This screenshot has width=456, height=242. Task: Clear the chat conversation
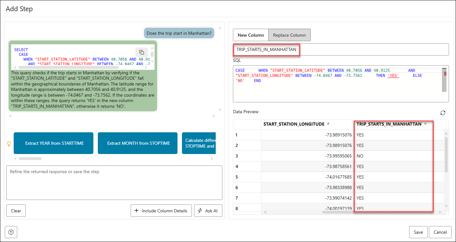click(x=16, y=211)
